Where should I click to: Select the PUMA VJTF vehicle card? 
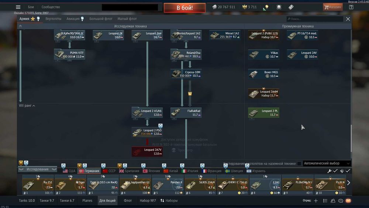[69, 54]
